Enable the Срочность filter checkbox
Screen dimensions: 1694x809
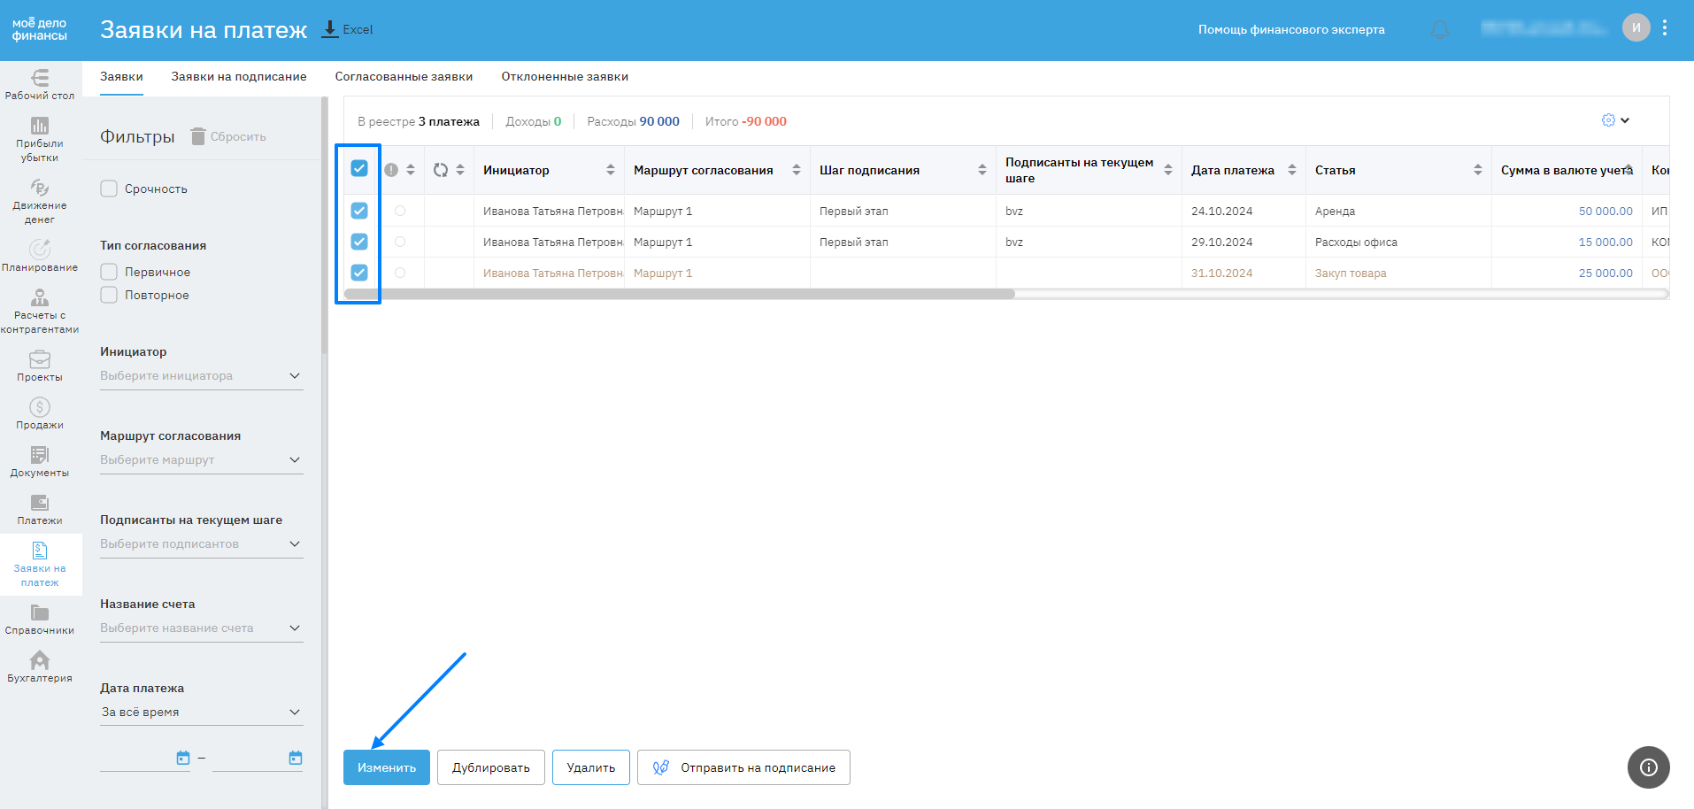pos(109,189)
